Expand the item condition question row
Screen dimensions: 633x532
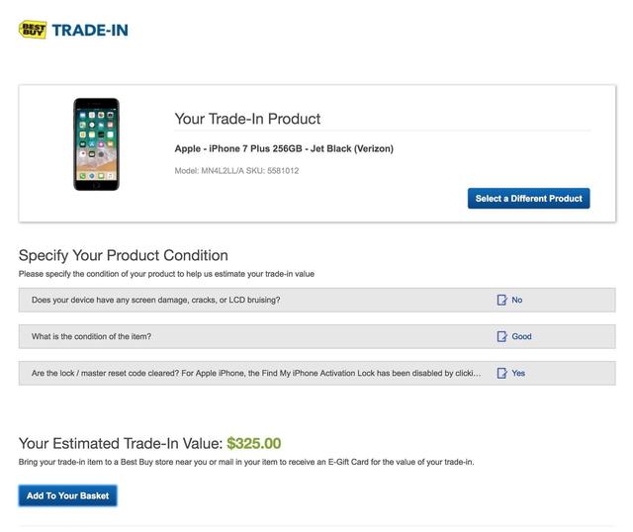(91, 336)
